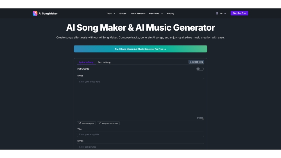This screenshot has width=281, height=158.
Task: Click the upload arrow icon in Upload Song
Action: click(x=191, y=62)
